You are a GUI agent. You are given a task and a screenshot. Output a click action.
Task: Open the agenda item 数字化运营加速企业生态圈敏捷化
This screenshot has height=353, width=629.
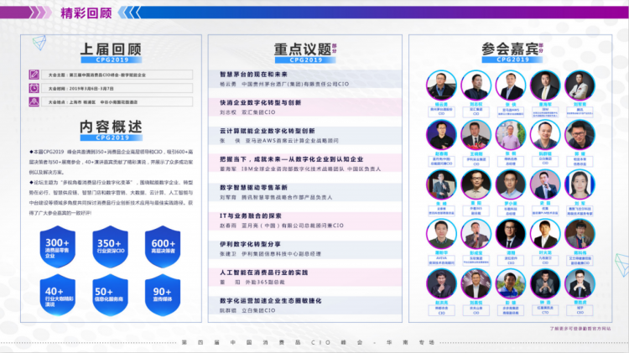pos(270,300)
